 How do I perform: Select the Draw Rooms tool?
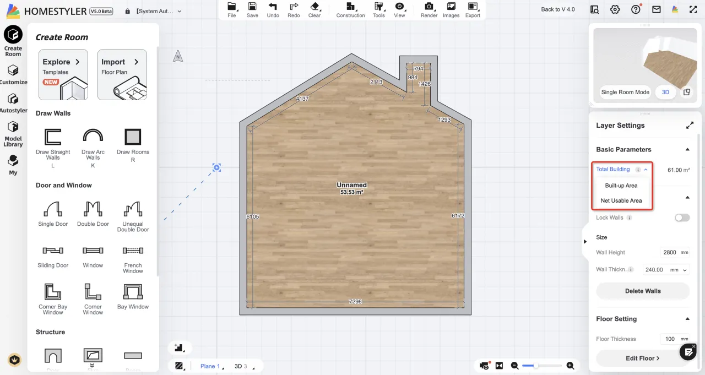click(x=133, y=144)
